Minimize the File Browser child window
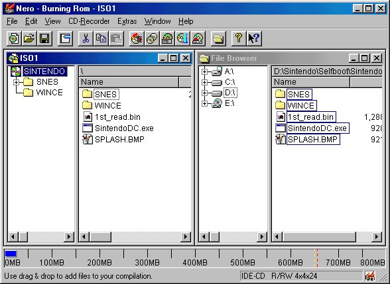The width and height of the screenshot is (390, 284). (x=354, y=58)
